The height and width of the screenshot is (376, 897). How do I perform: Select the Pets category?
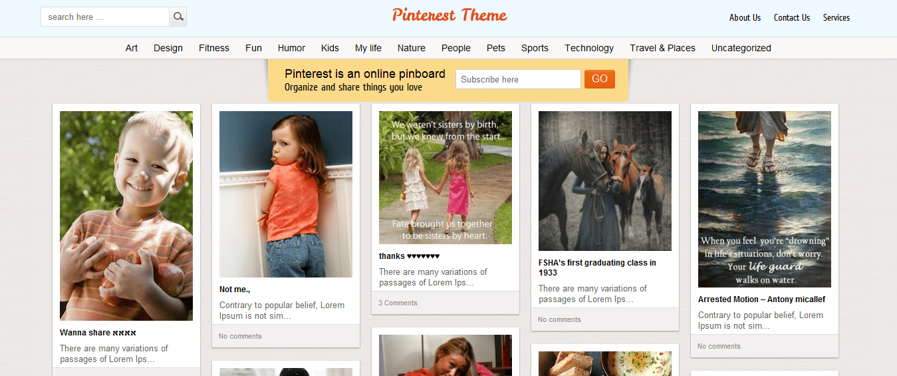496,48
